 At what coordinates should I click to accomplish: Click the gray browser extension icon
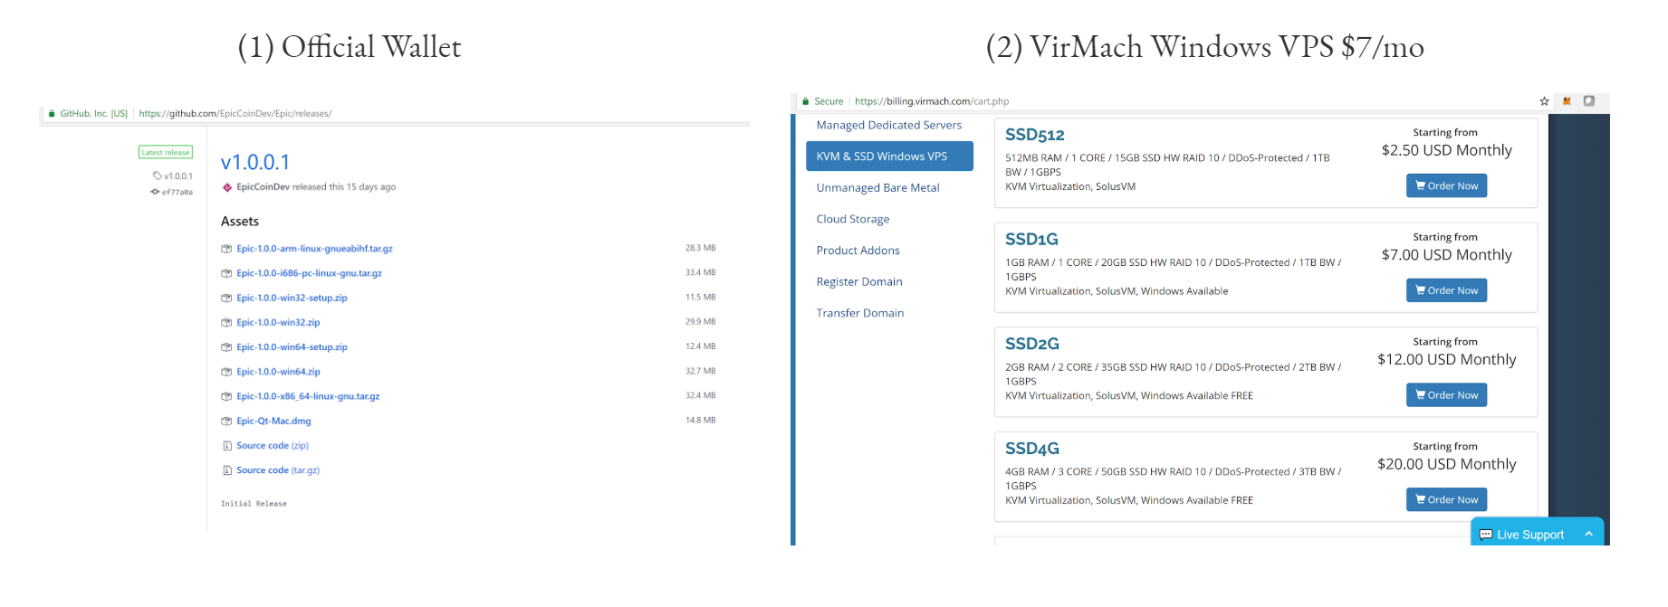tap(1588, 101)
